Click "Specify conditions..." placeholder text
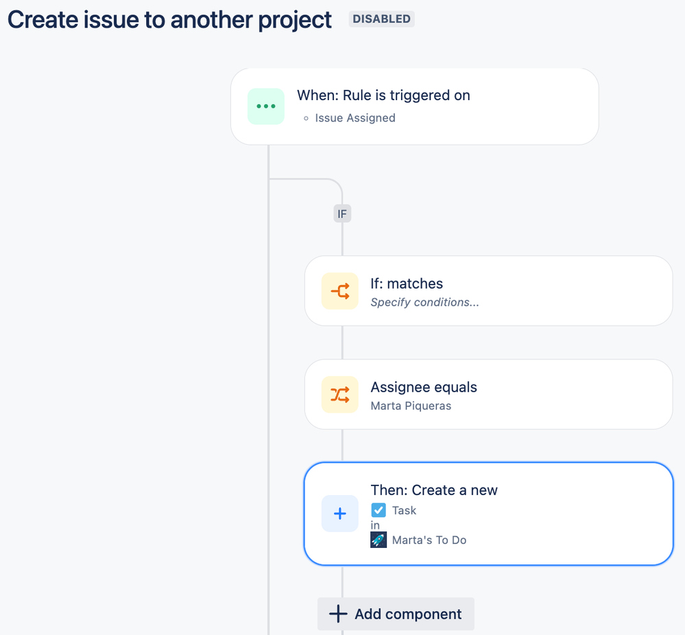This screenshot has height=635, width=685. pos(424,302)
